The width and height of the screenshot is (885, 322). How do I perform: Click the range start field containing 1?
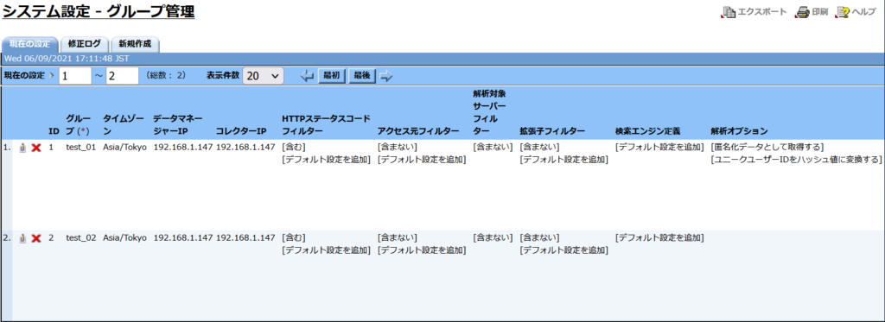coord(75,76)
